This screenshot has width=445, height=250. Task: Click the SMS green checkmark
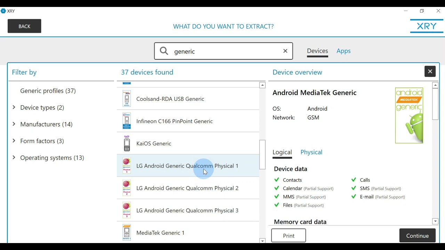[354, 188]
